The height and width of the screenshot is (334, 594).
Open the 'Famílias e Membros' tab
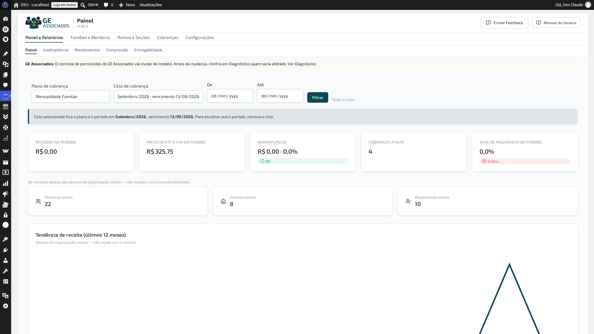coord(90,37)
